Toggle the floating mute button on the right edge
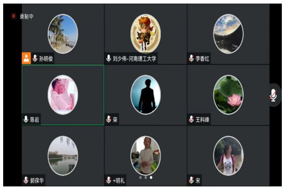 click(273, 95)
